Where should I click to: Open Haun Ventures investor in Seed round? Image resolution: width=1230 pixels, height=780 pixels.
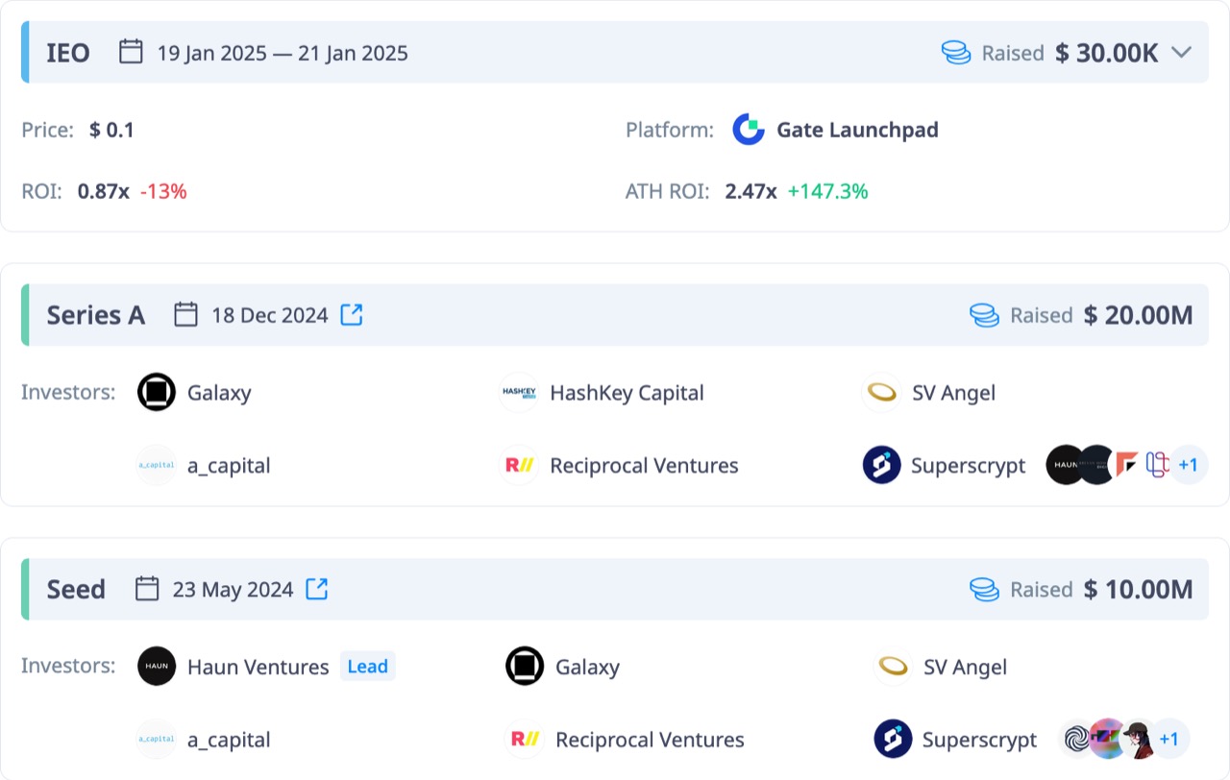click(x=258, y=668)
